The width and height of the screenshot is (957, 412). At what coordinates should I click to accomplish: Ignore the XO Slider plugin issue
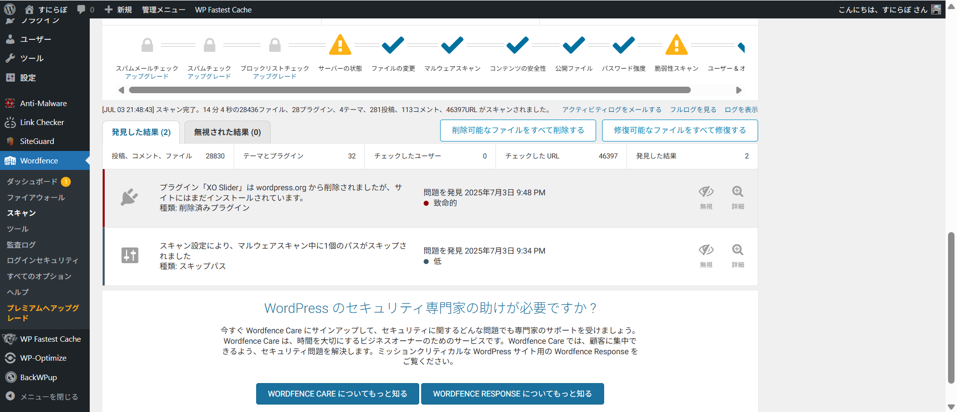[x=706, y=198]
